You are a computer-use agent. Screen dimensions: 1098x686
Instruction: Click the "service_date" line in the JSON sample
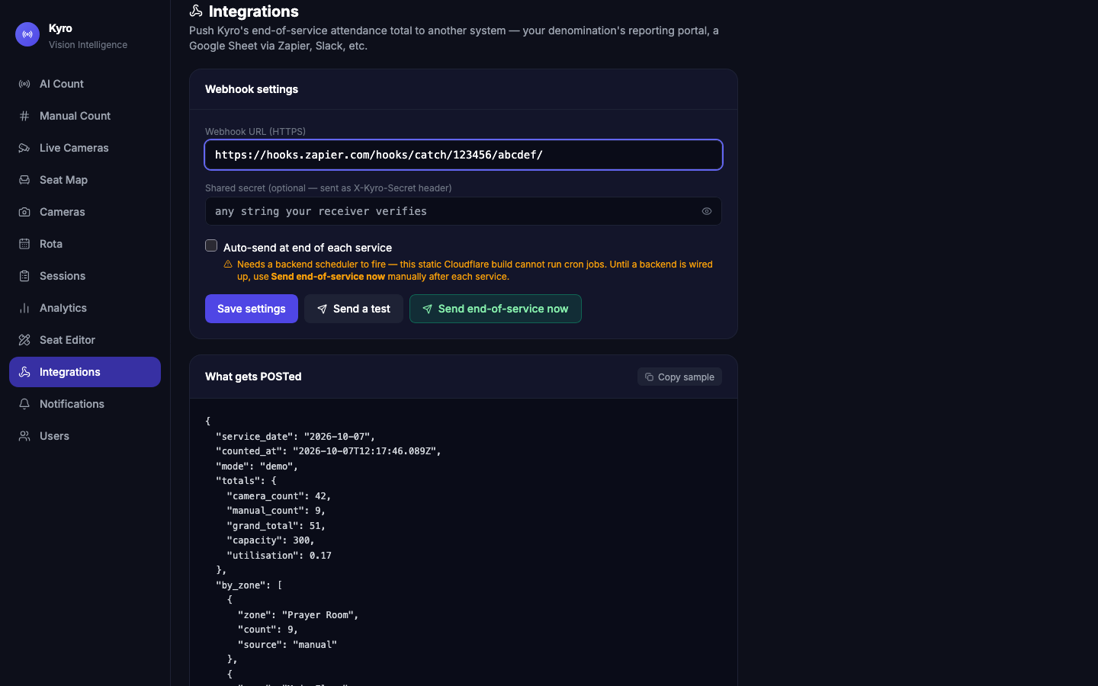(x=295, y=437)
